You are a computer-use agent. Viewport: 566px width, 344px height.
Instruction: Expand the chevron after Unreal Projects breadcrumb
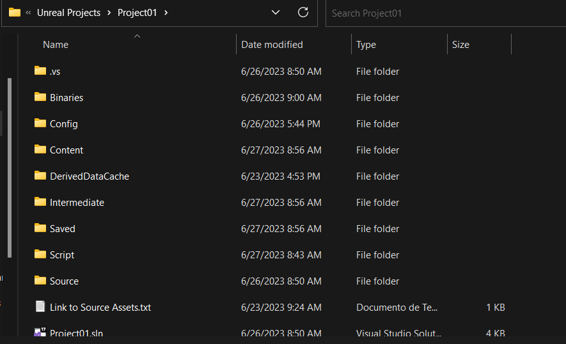tap(109, 13)
